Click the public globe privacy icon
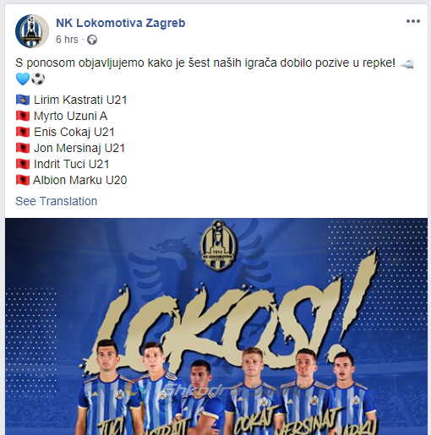Screen dimensions: 431x435 coord(92,40)
